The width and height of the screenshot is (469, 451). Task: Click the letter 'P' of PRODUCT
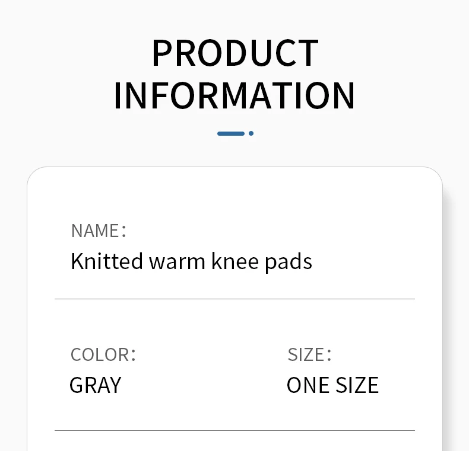coord(162,53)
